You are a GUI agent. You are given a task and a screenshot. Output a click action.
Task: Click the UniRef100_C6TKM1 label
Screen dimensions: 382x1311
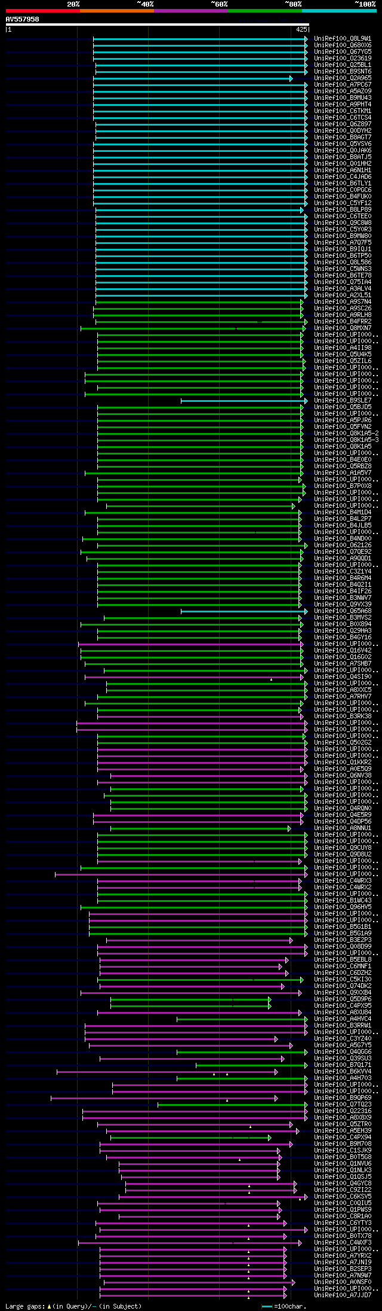click(343, 111)
